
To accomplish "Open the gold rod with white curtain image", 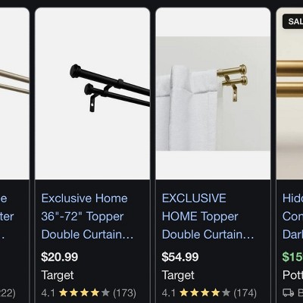I will click(x=213, y=93).
